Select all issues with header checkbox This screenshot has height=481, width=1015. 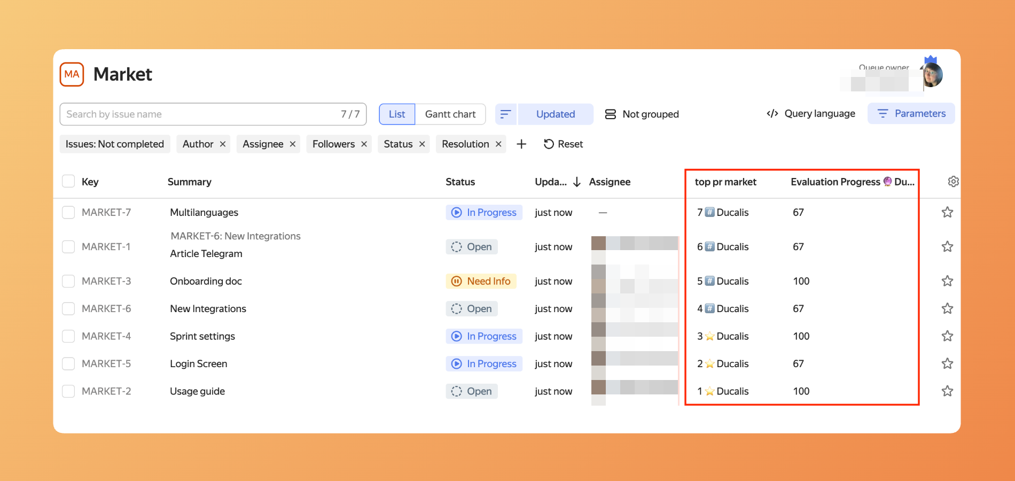pyautogui.click(x=68, y=182)
